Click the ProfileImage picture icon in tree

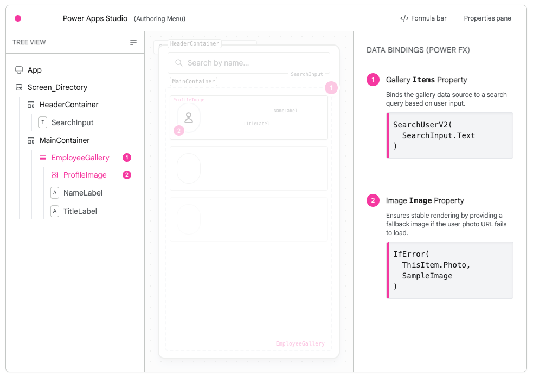55,175
